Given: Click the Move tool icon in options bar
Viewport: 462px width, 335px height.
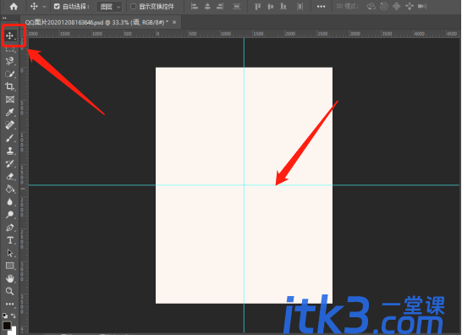Looking at the screenshot, I should pyautogui.click(x=34, y=6).
